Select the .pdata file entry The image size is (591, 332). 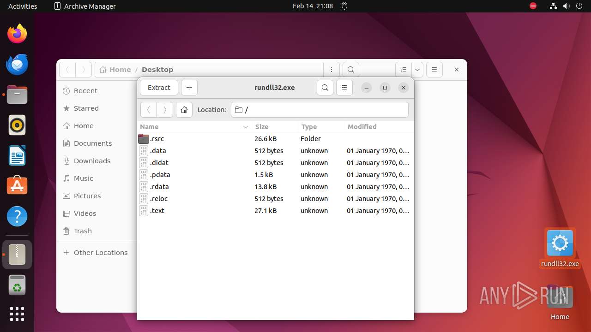pyautogui.click(x=276, y=175)
